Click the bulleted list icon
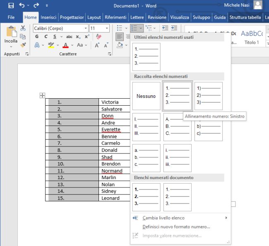This screenshot has height=246, width=269. 120,28
